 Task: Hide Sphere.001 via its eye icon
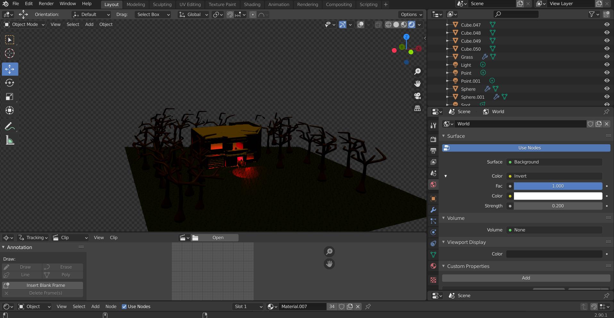tap(607, 96)
